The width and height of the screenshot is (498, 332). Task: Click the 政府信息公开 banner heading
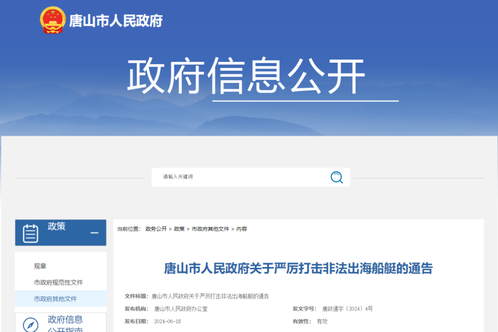tap(246, 77)
